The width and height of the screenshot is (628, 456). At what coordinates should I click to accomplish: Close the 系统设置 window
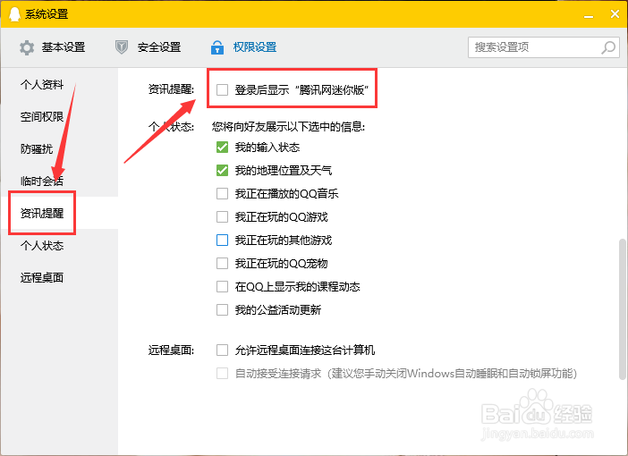[615, 14]
